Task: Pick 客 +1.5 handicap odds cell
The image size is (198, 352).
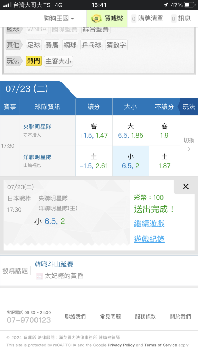Action: pos(94,131)
